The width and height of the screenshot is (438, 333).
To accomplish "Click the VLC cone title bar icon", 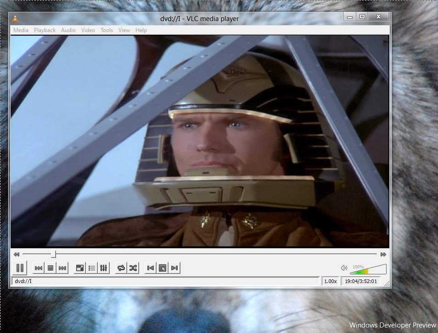I will [15, 18].
